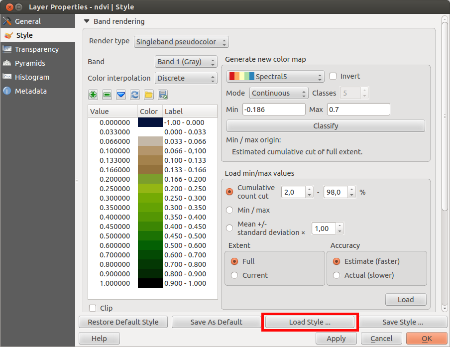Image resolution: width=450 pixels, height=347 pixels.
Task: Click the blue triangle sort colormap icon
Action: (121, 95)
